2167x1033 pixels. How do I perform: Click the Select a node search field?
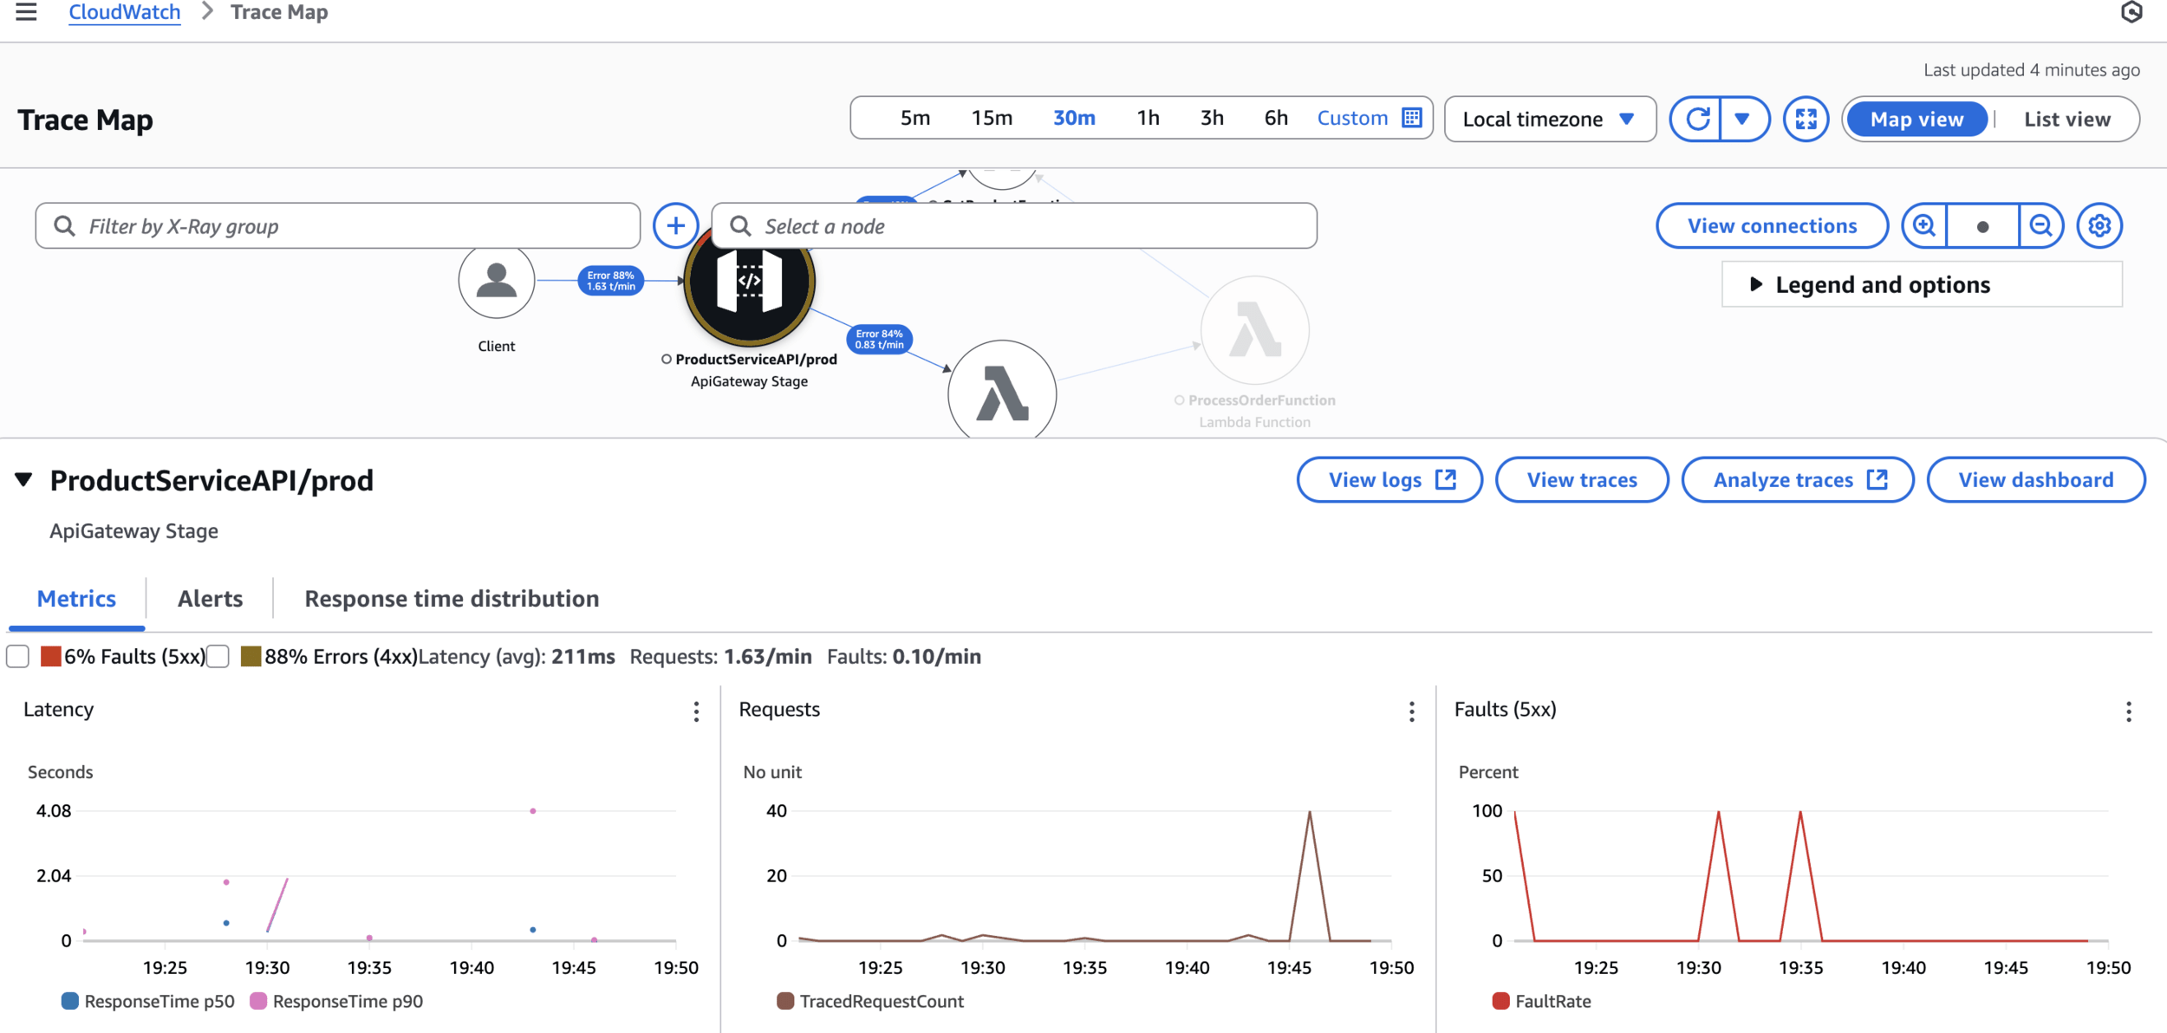pos(1014,226)
